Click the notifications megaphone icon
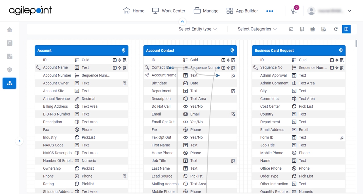Viewport: 363px width, 194px height. click(x=295, y=11)
